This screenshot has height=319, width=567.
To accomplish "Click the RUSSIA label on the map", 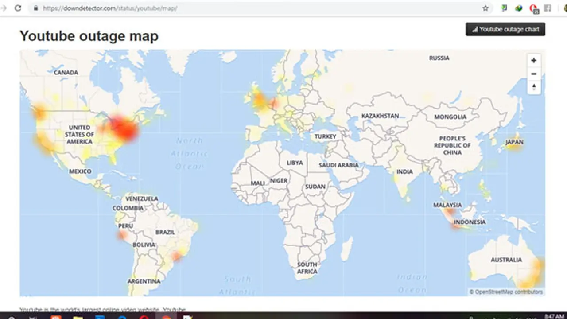I will point(439,58).
